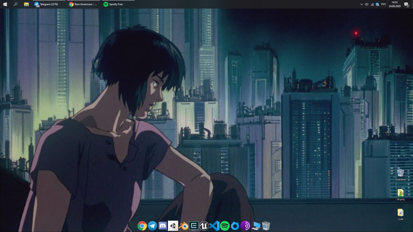Screen dimensions: 413x232
Task: Open taskbar search magnifier
Action: click(x=15, y=4)
